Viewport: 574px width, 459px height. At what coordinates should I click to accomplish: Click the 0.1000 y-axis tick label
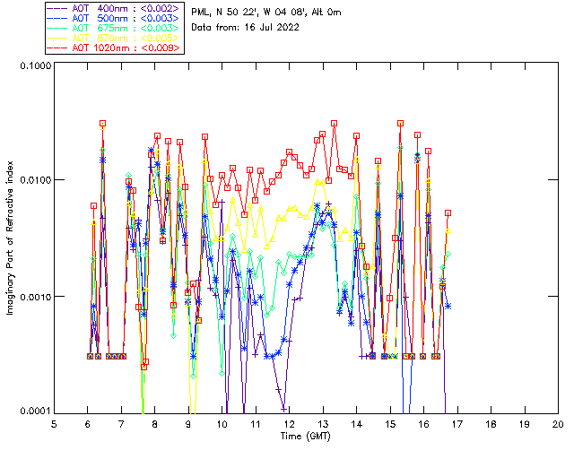[35, 65]
